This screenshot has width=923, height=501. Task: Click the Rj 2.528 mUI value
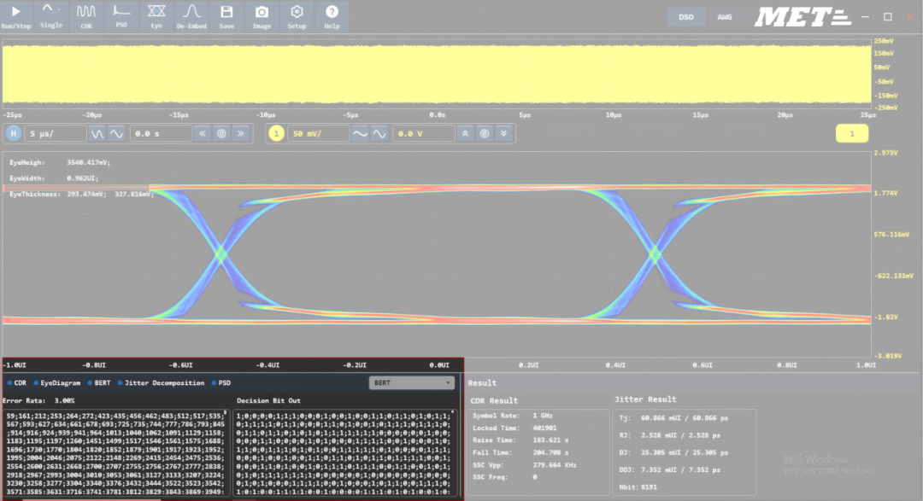coord(680,436)
